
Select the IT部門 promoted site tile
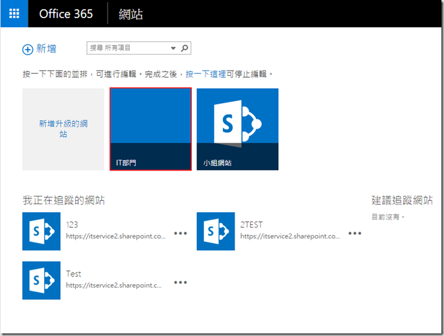tap(150, 129)
